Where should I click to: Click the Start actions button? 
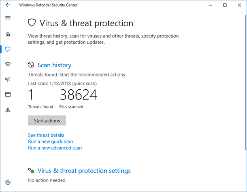tap(47, 120)
